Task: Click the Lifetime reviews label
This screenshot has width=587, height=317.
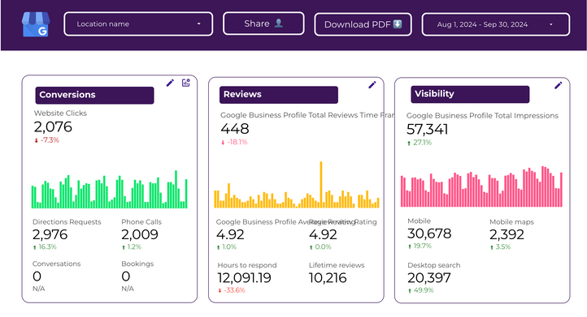Action: [337, 265]
